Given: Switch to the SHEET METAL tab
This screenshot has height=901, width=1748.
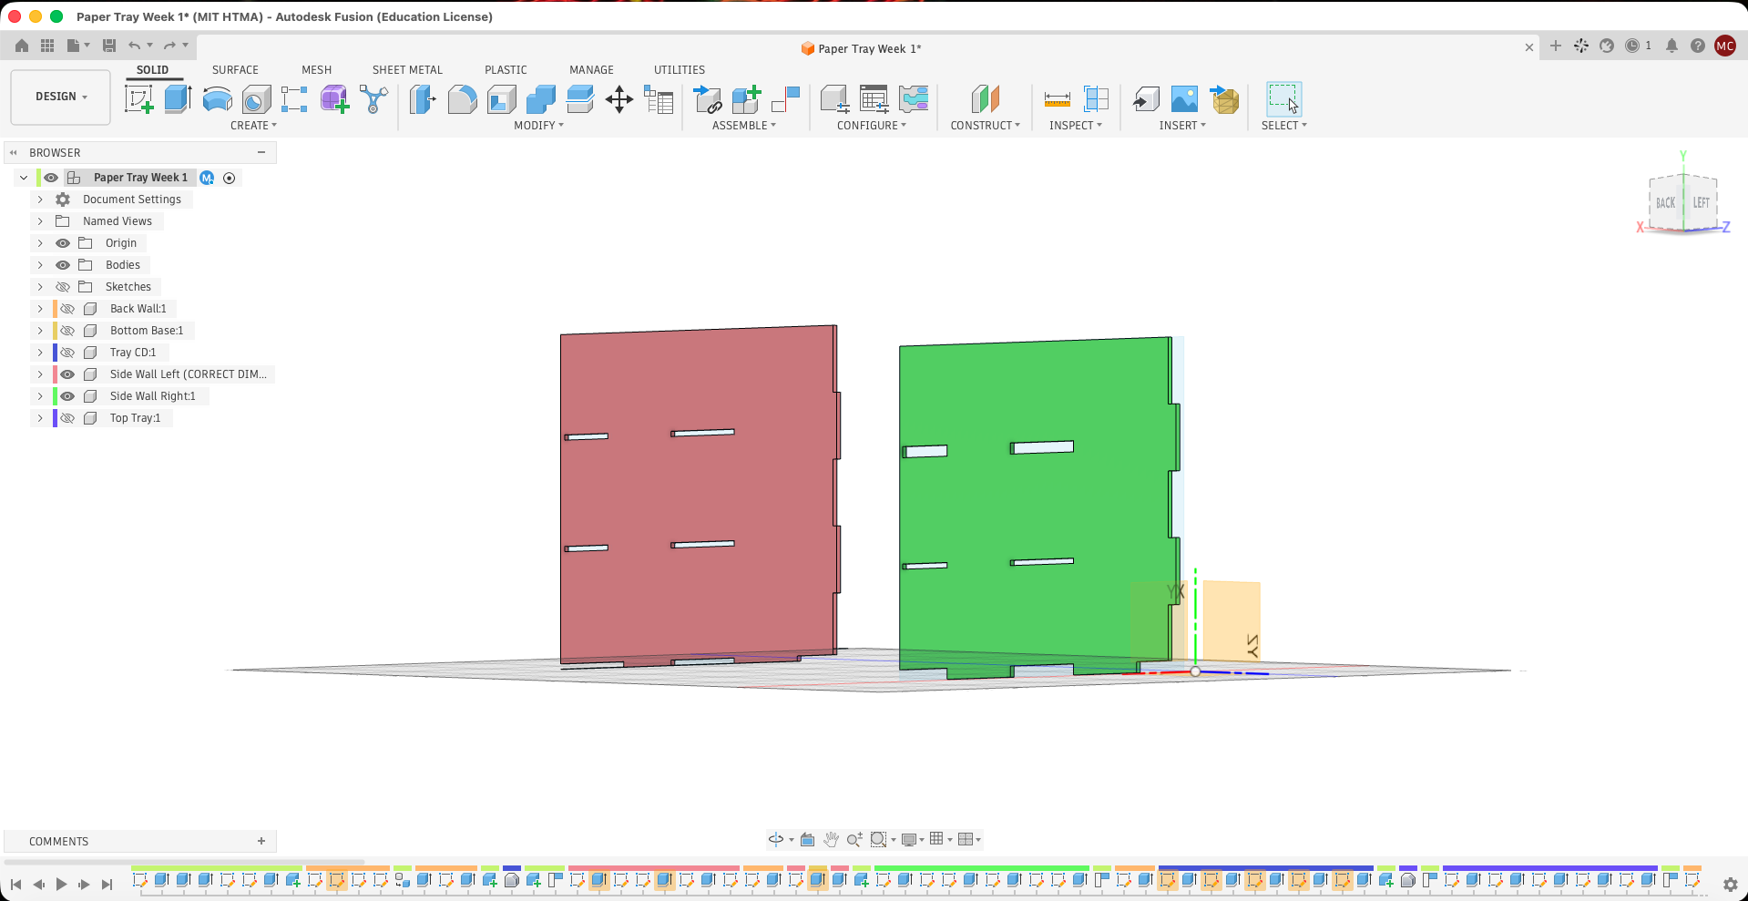Looking at the screenshot, I should [x=407, y=70].
